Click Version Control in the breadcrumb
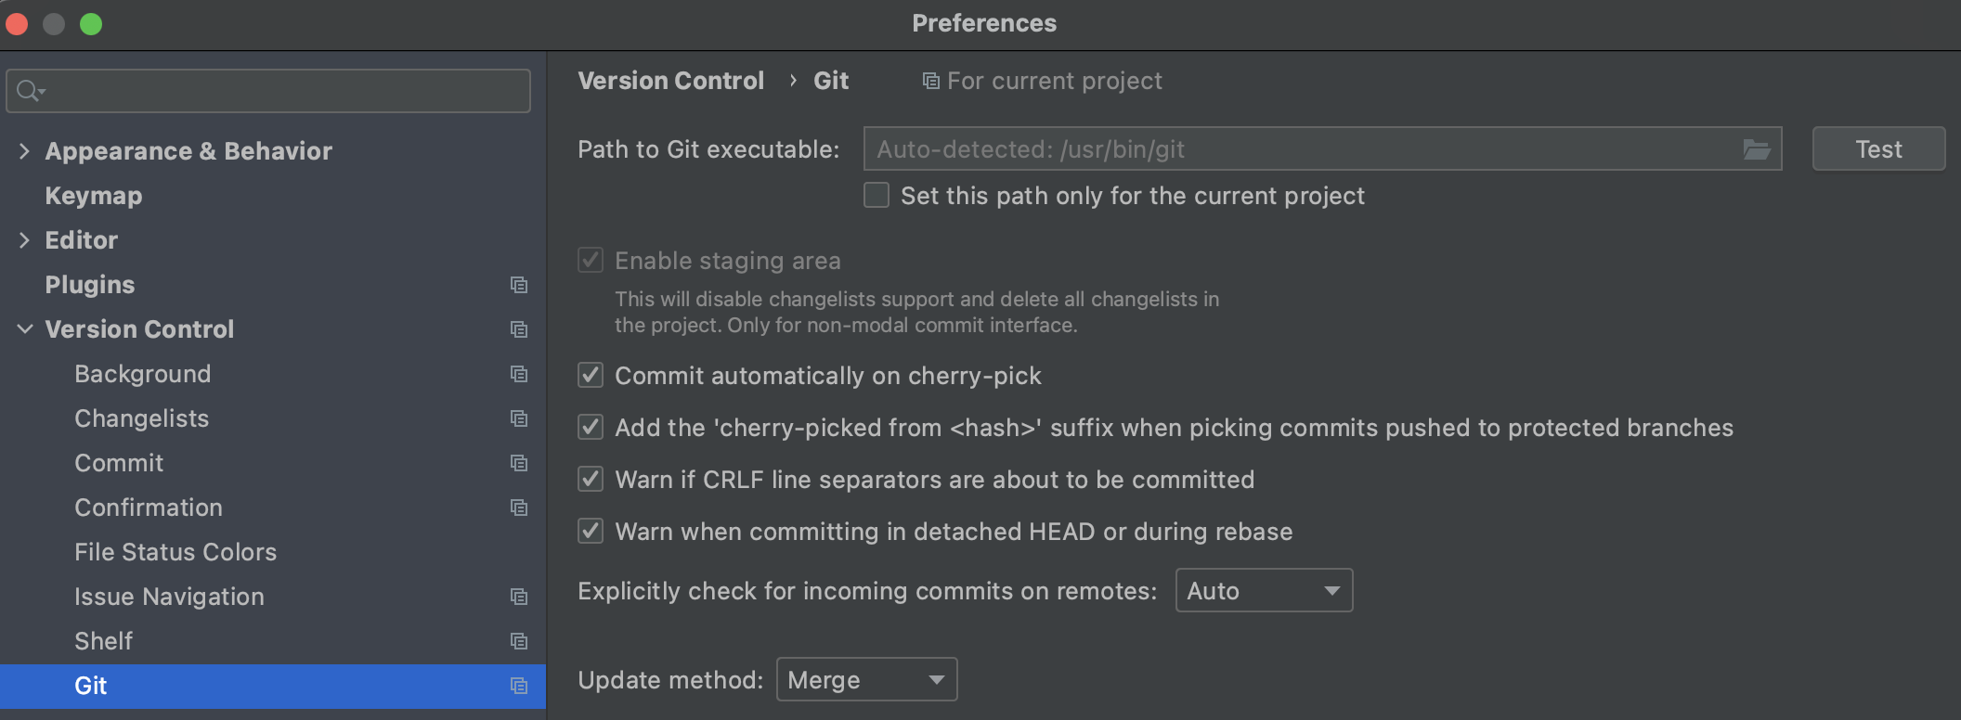The image size is (1961, 720). click(x=670, y=82)
